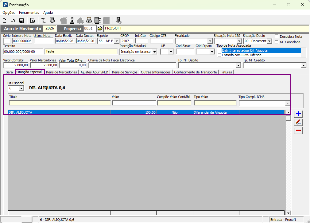Viewport: 310px width, 223px height.
Task: Switch to the Geral tab
Action: (10, 72)
